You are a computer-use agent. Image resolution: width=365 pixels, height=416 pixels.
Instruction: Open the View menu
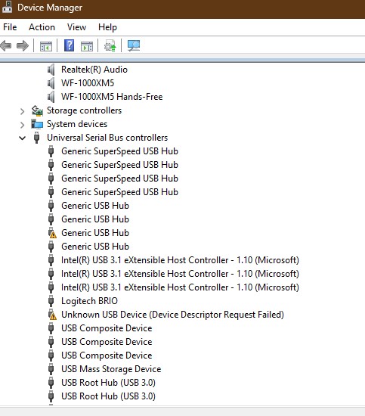coord(76,27)
